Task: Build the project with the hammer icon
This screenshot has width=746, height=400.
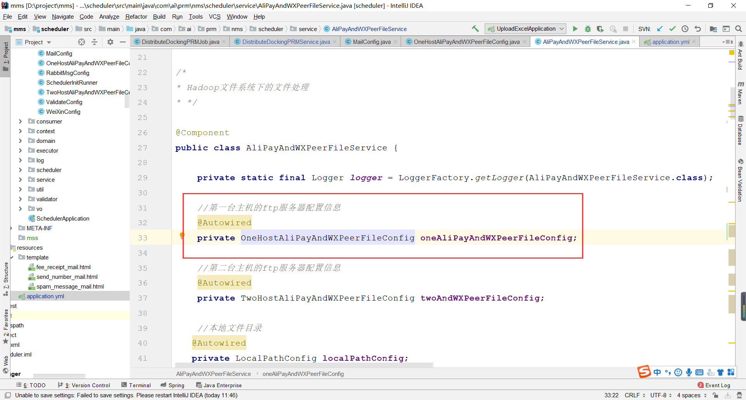Action: click(475, 29)
